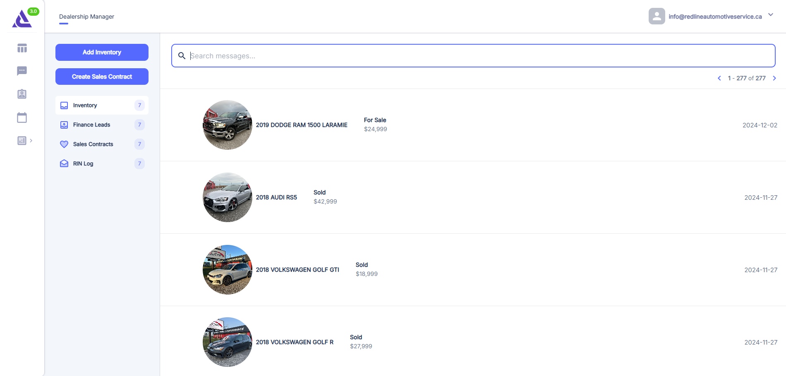
Task: Click the Create Sales Contract button
Action: (x=102, y=76)
